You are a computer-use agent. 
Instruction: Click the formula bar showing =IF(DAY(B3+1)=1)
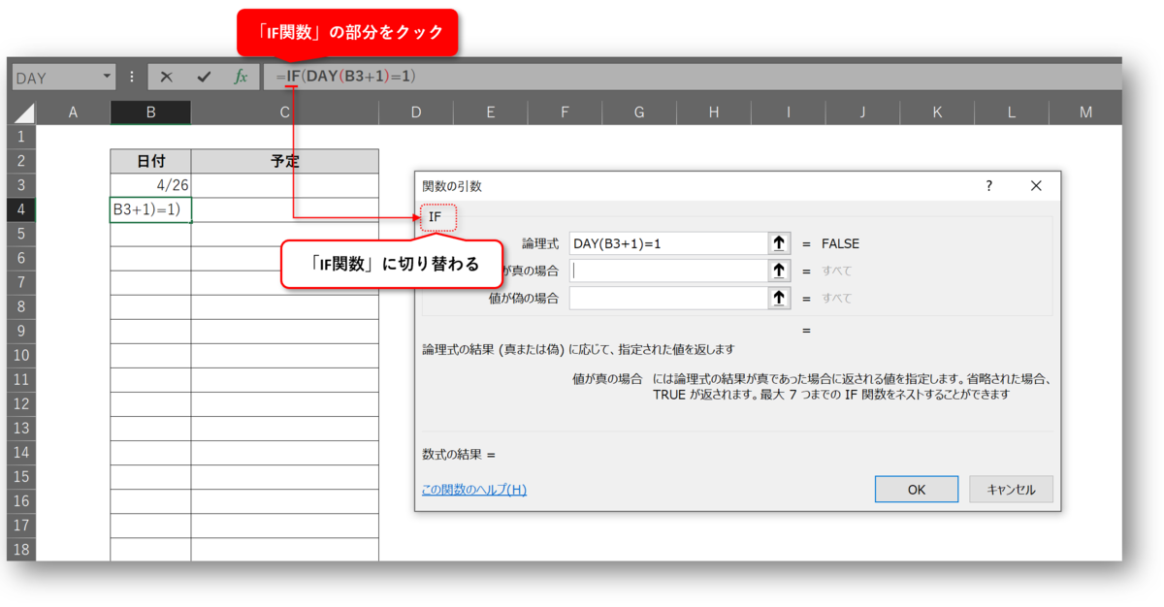(339, 76)
